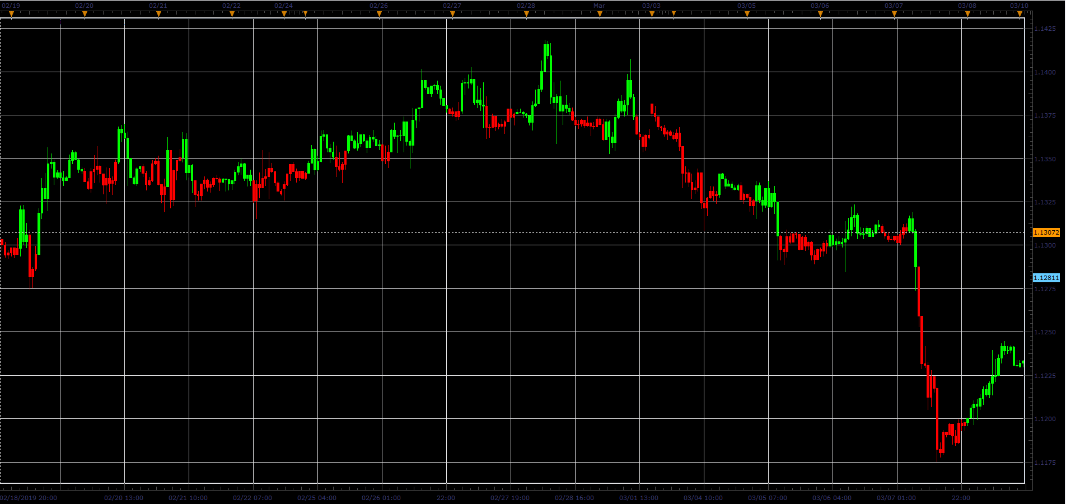The image size is (1066, 504).
Task: Click the 02/19 date label at top
Action: click(11, 6)
